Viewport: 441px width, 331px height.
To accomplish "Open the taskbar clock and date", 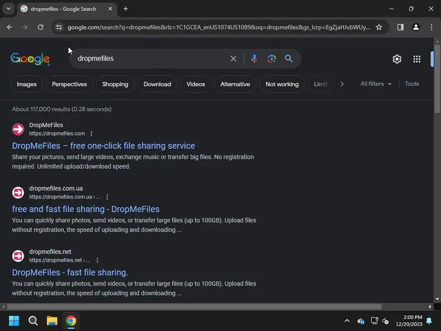I will click(409, 321).
